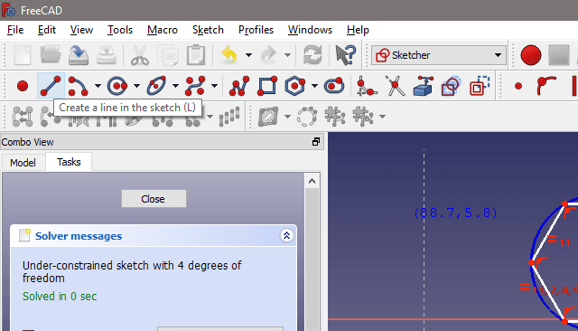Click the first B-spline knot grid icon
The height and width of the screenshot is (331, 578).
pos(335,117)
